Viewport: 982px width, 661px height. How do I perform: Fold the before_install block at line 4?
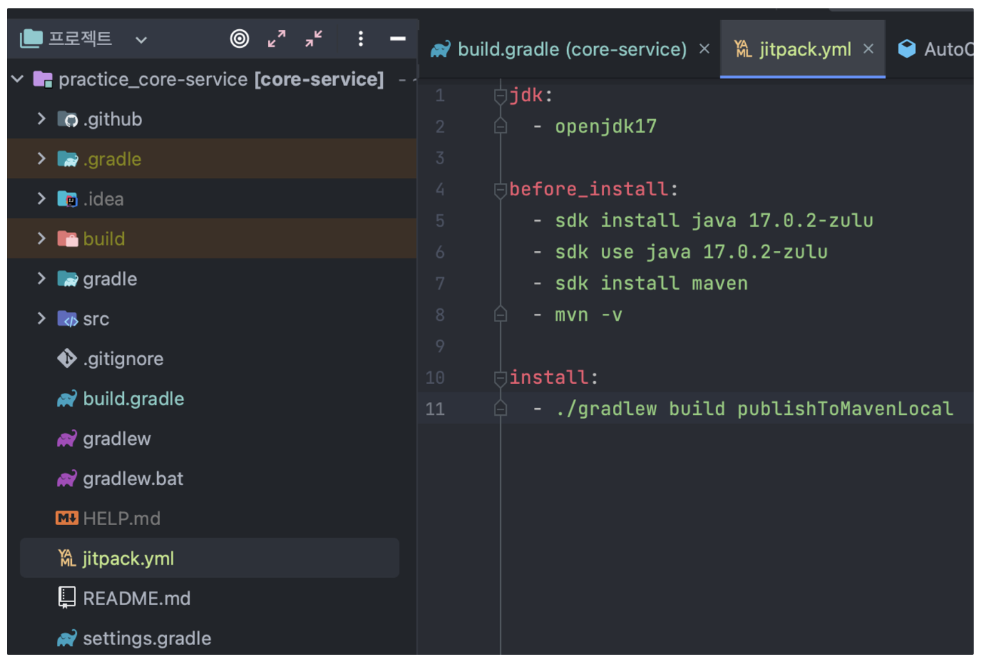click(x=501, y=191)
